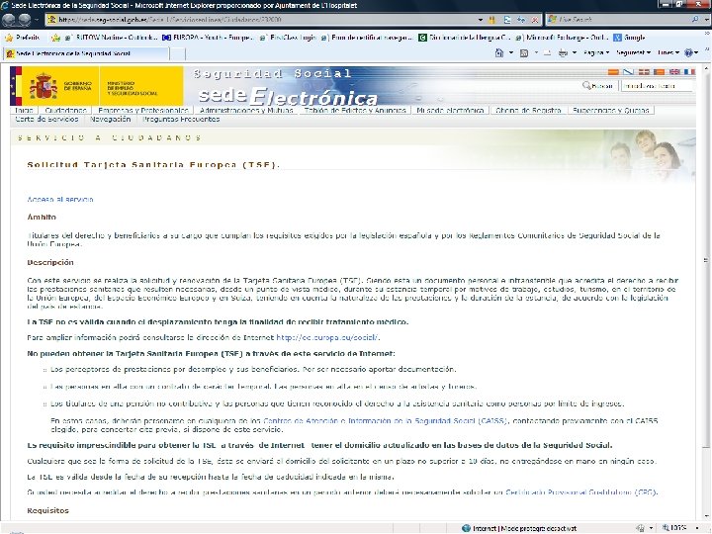Open the Administraciones y Mutuas menu item
This screenshot has width=712, height=534.
246,111
